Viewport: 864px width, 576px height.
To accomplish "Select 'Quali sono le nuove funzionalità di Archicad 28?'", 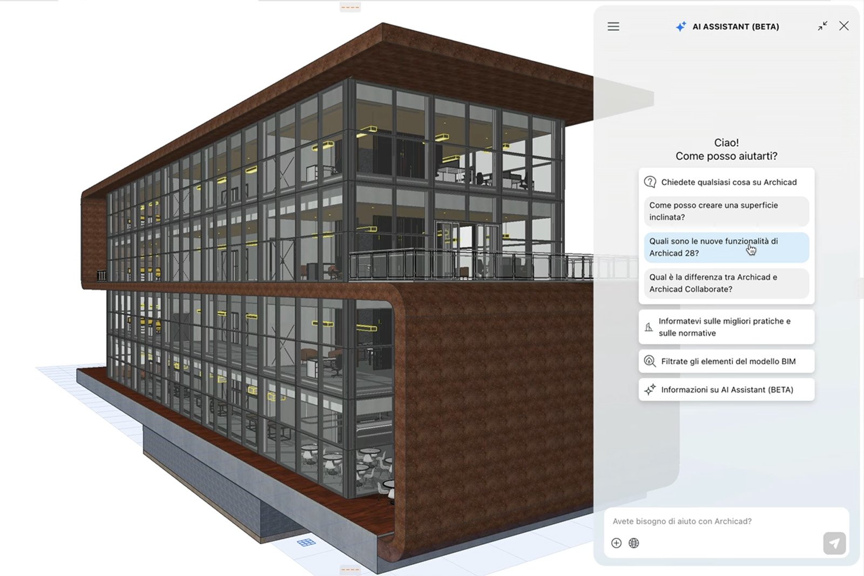I will pyautogui.click(x=726, y=247).
